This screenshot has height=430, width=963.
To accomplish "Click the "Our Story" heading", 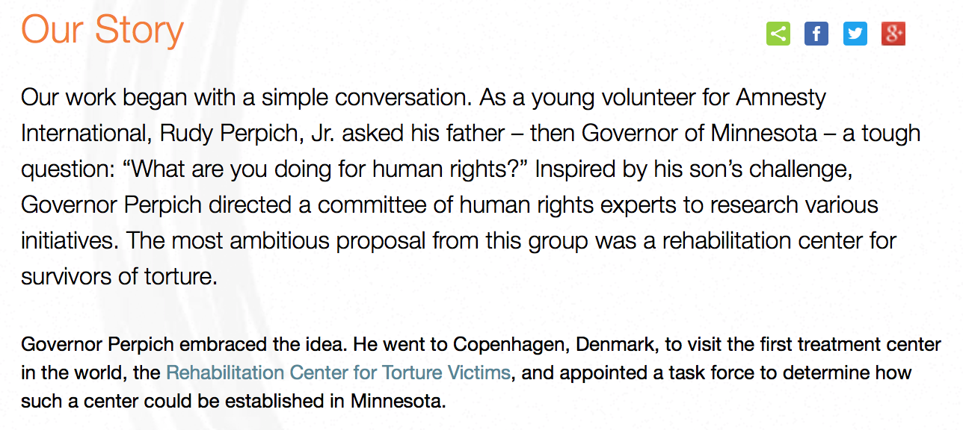I will [x=102, y=30].
